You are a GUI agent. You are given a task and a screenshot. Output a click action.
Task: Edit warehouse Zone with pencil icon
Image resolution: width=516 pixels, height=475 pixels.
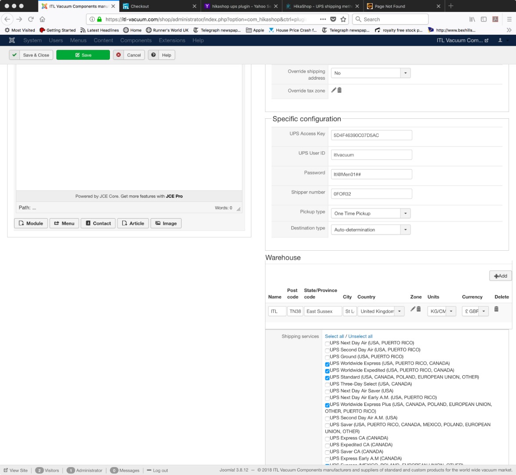(413, 309)
